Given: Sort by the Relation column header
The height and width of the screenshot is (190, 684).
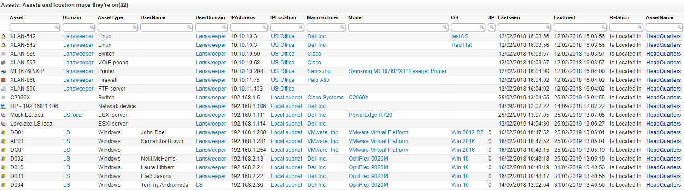Looking at the screenshot, I should click(620, 17).
